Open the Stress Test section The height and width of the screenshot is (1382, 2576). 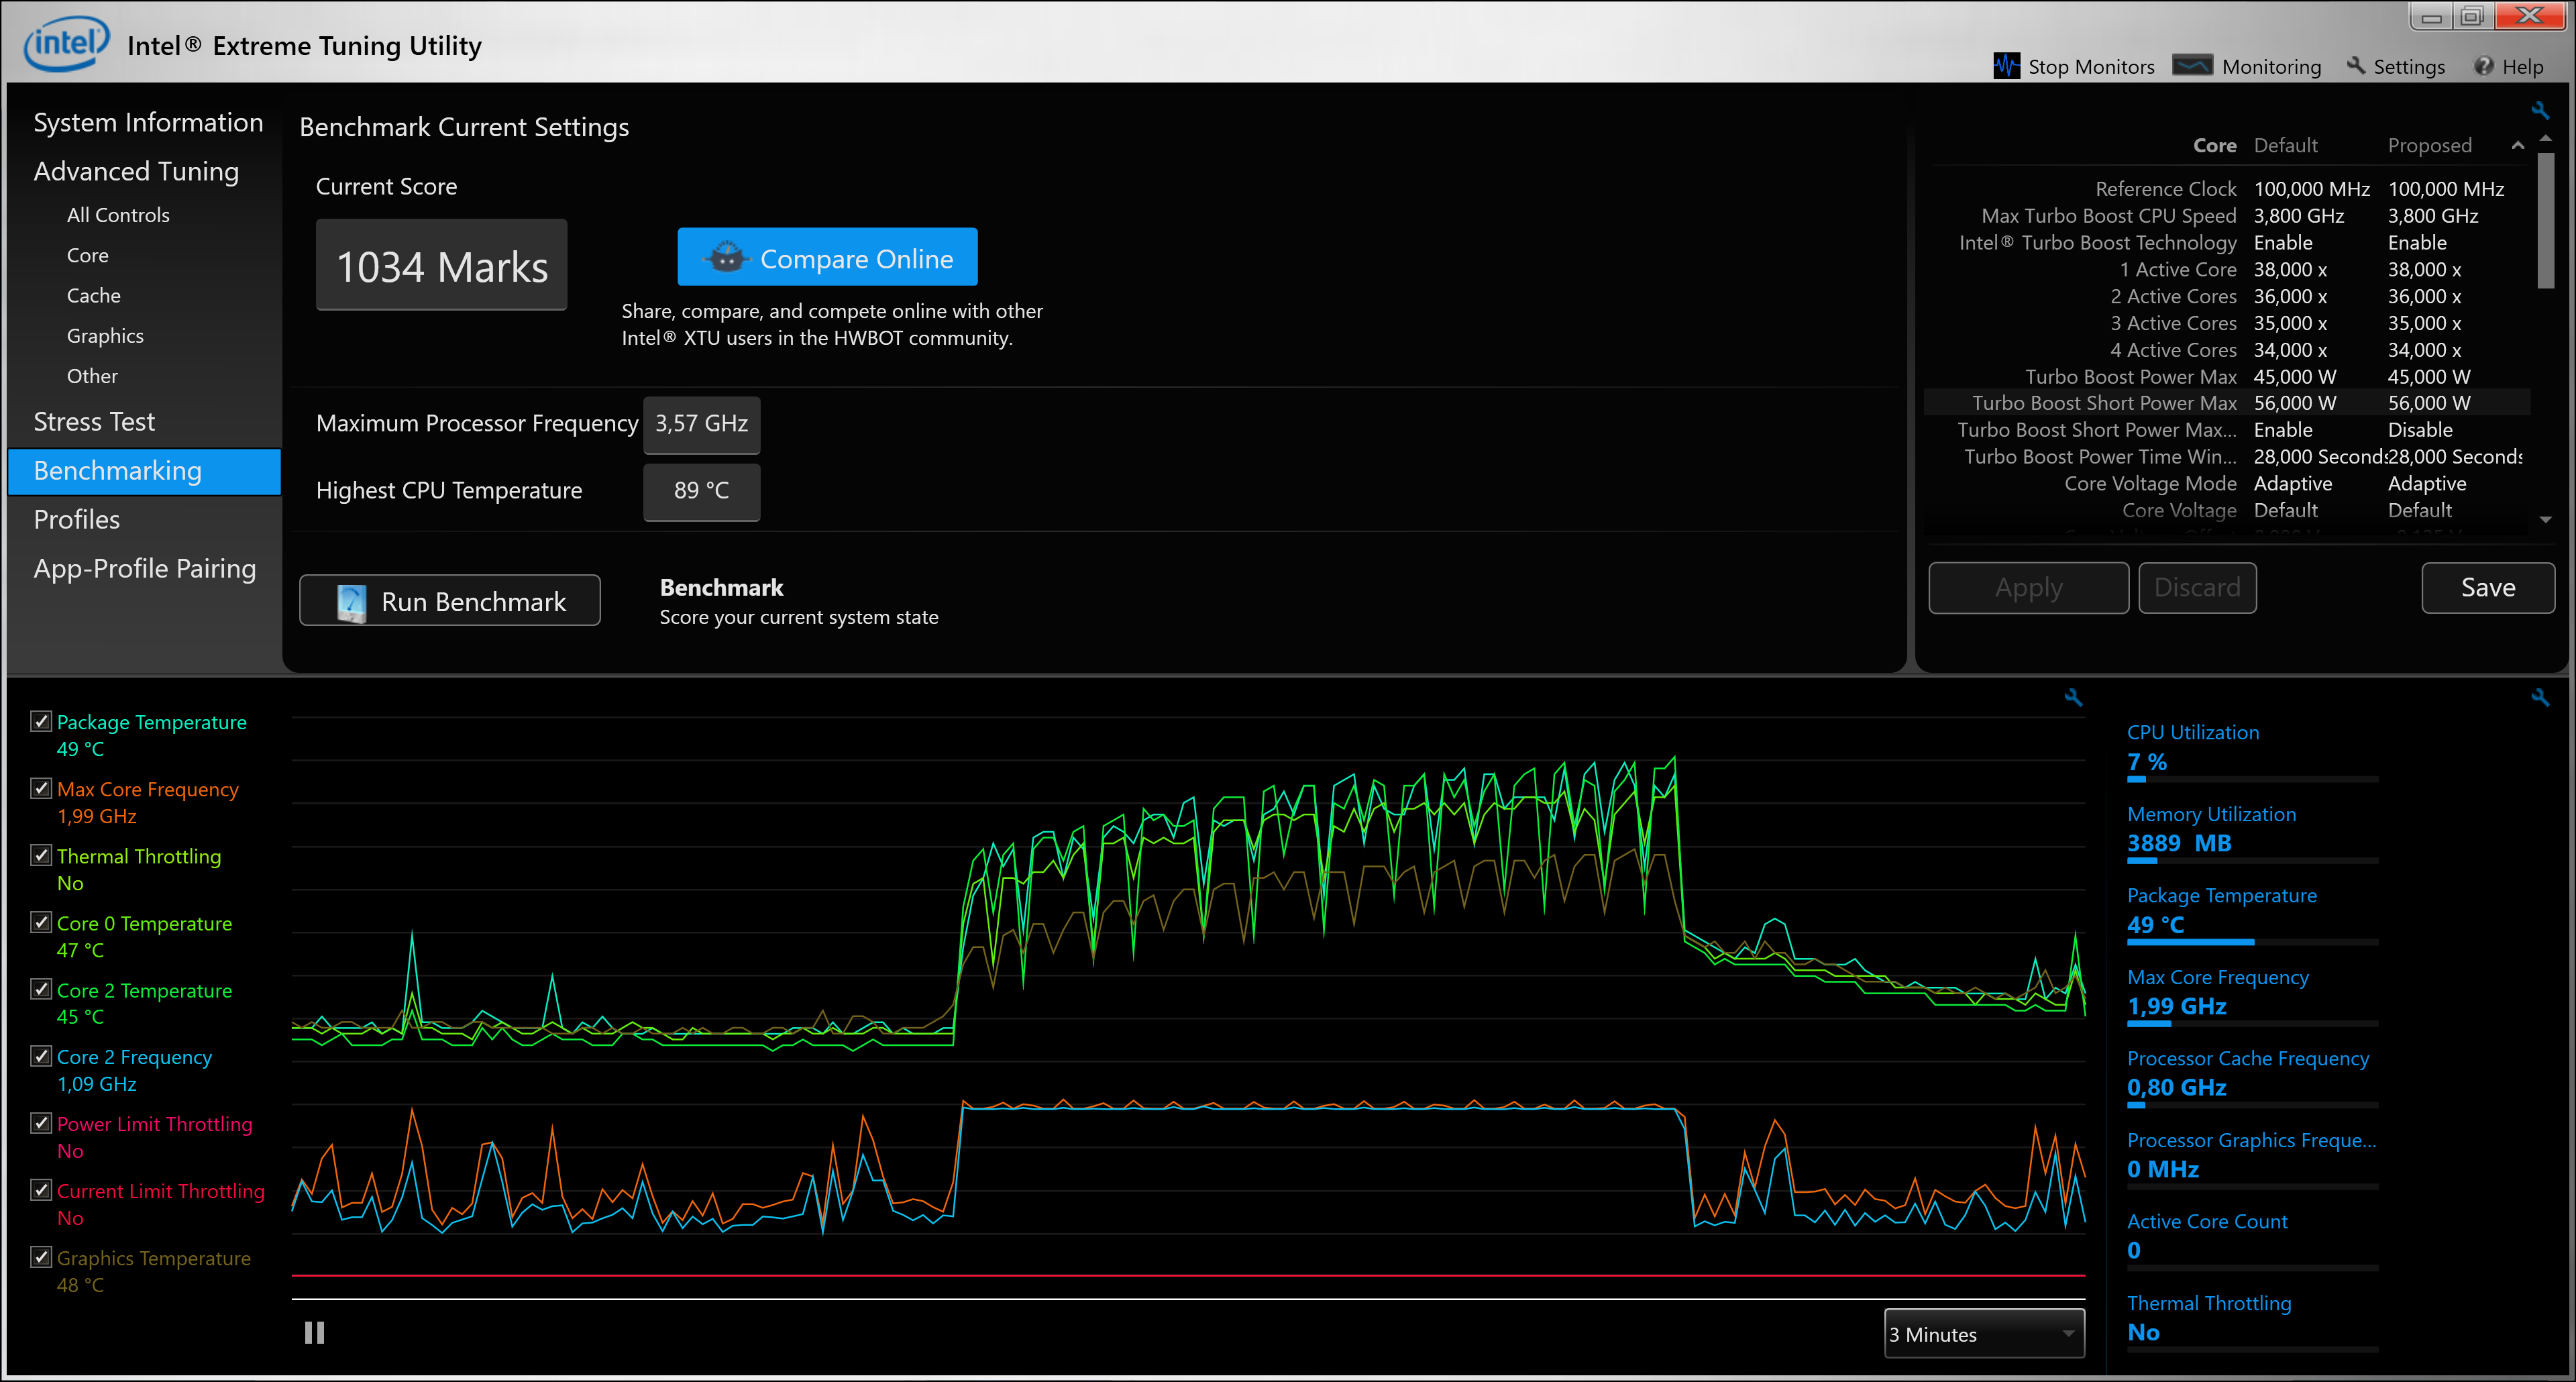pyautogui.click(x=94, y=421)
